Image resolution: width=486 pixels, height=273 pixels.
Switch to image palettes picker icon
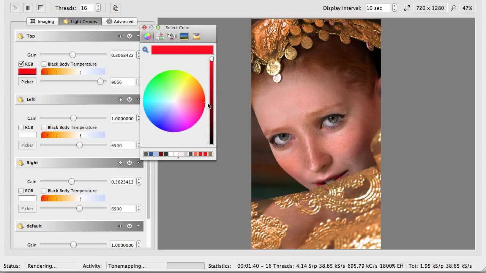pos(184,36)
